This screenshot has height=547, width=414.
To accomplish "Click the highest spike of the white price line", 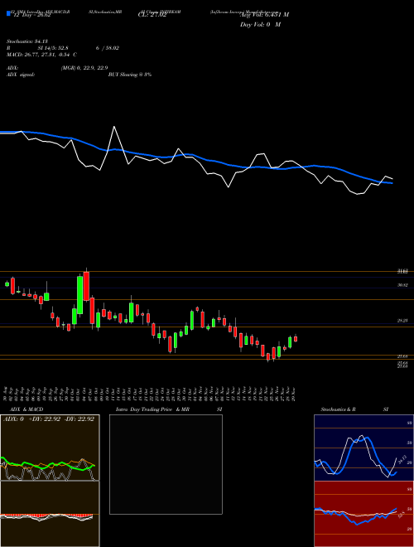I will (x=114, y=128).
